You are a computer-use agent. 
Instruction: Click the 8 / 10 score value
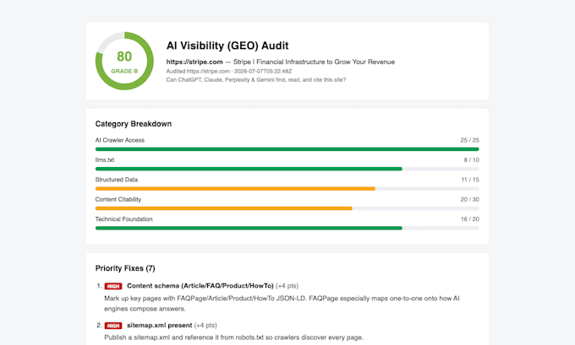click(471, 160)
